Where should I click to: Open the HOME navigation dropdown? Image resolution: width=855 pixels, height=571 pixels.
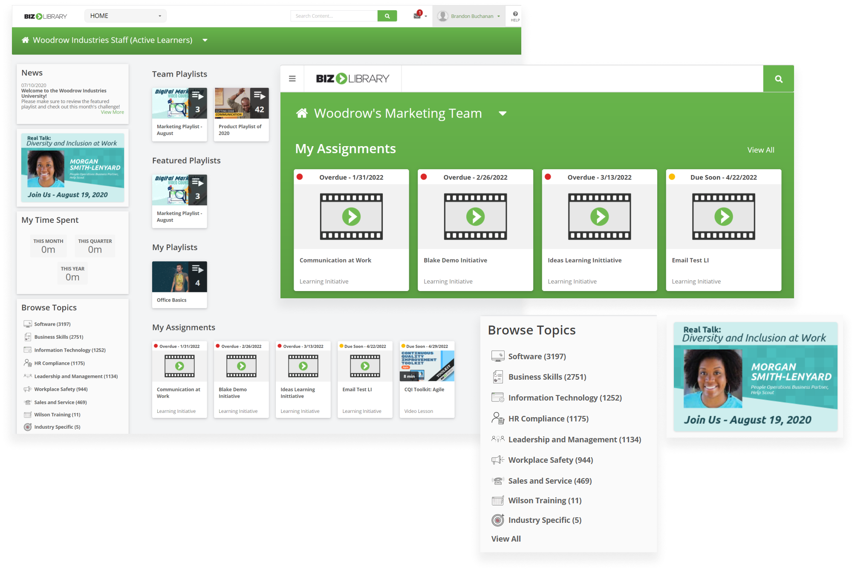tap(125, 16)
